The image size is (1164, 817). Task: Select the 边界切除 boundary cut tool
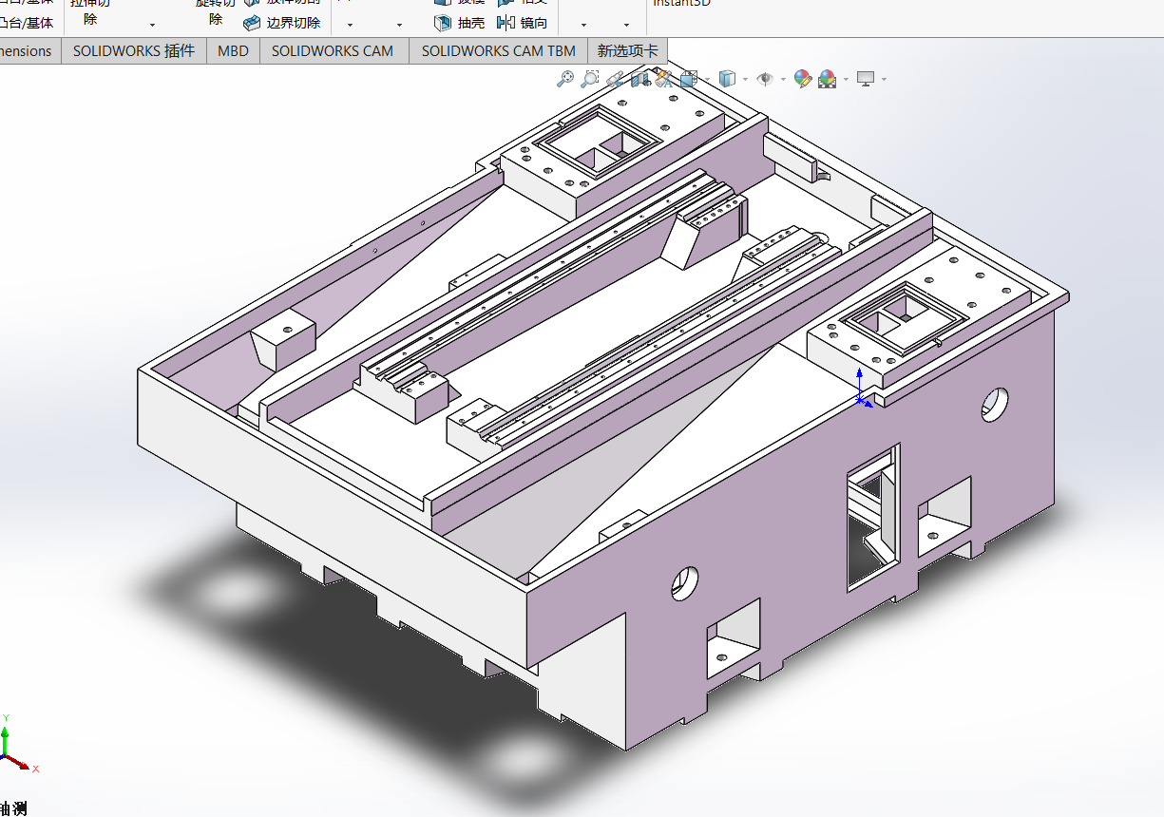pos(282,23)
